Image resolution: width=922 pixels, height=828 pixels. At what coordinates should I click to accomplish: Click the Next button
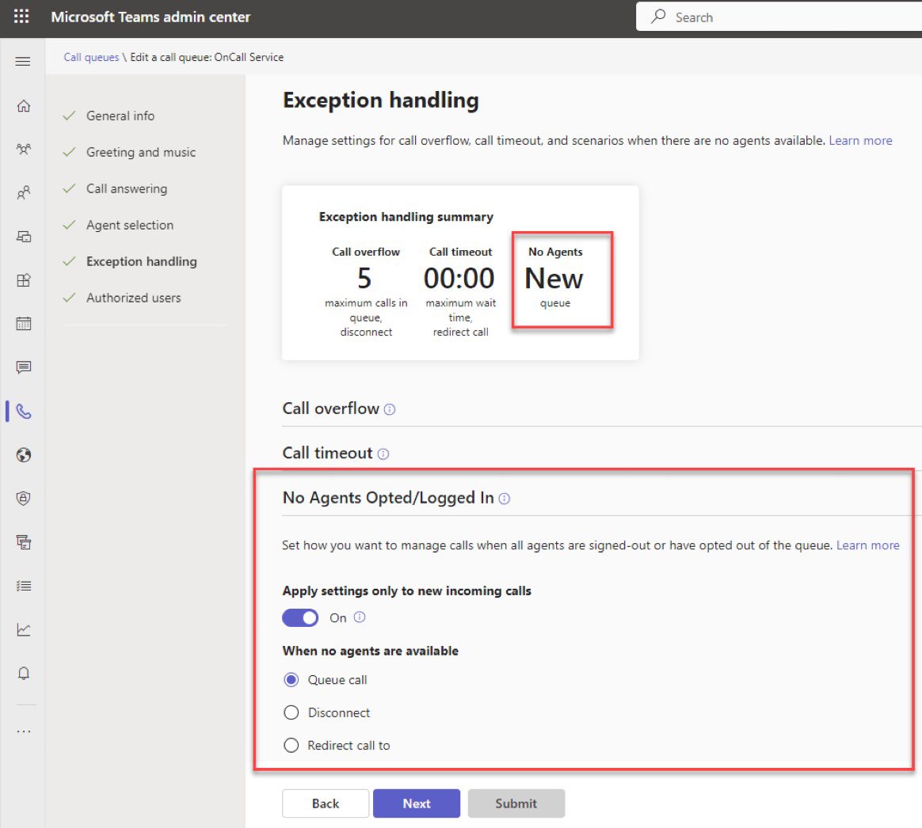click(417, 803)
